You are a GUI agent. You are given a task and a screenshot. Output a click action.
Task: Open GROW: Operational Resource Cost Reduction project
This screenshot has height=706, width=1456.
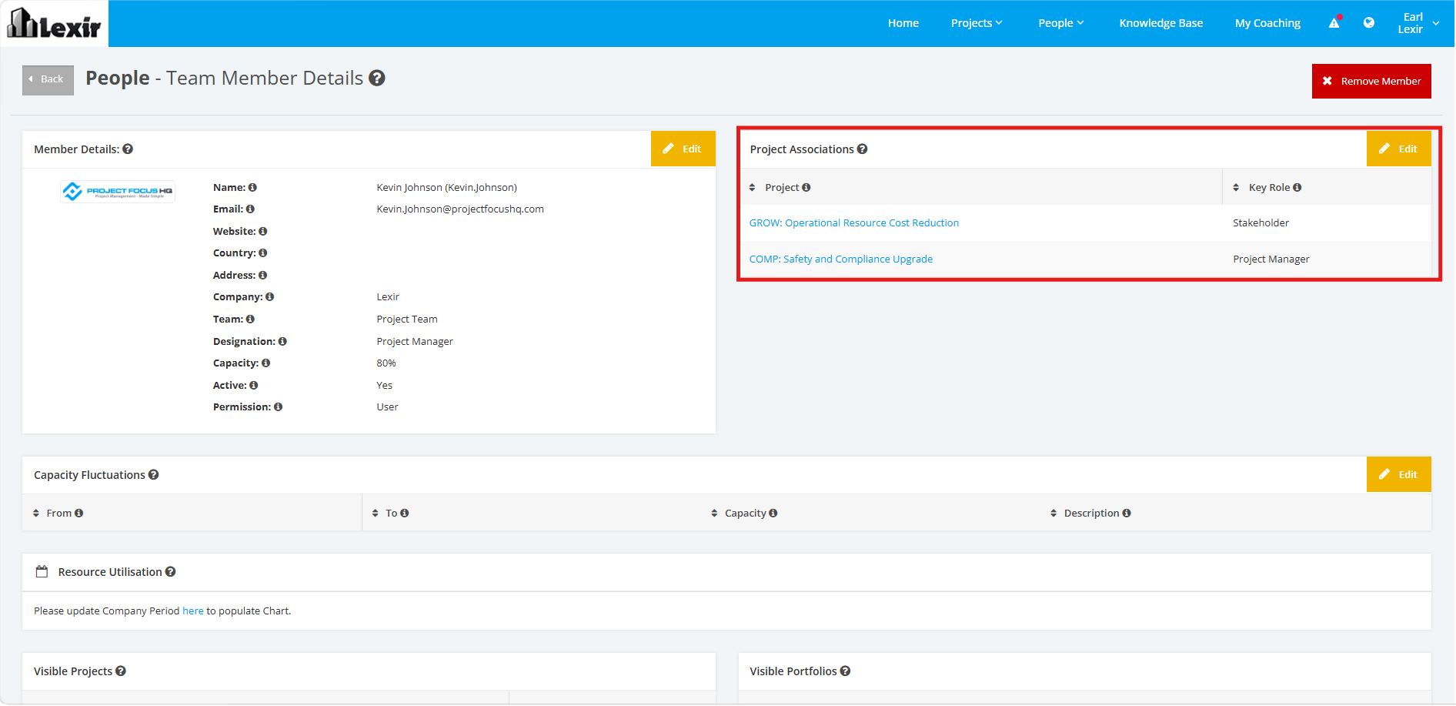[854, 223]
